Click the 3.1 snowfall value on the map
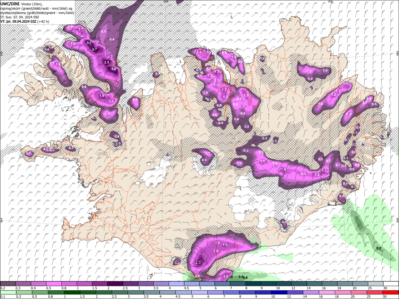399x299 pixels. click(x=89, y=43)
